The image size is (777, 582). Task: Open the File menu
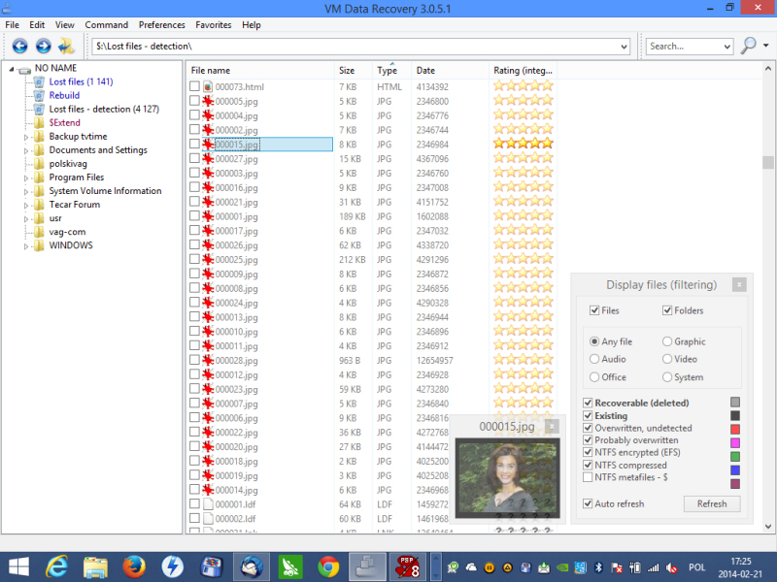12,25
